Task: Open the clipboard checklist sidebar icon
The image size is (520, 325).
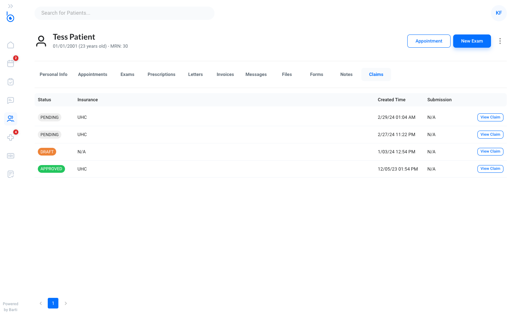Action: click(11, 82)
